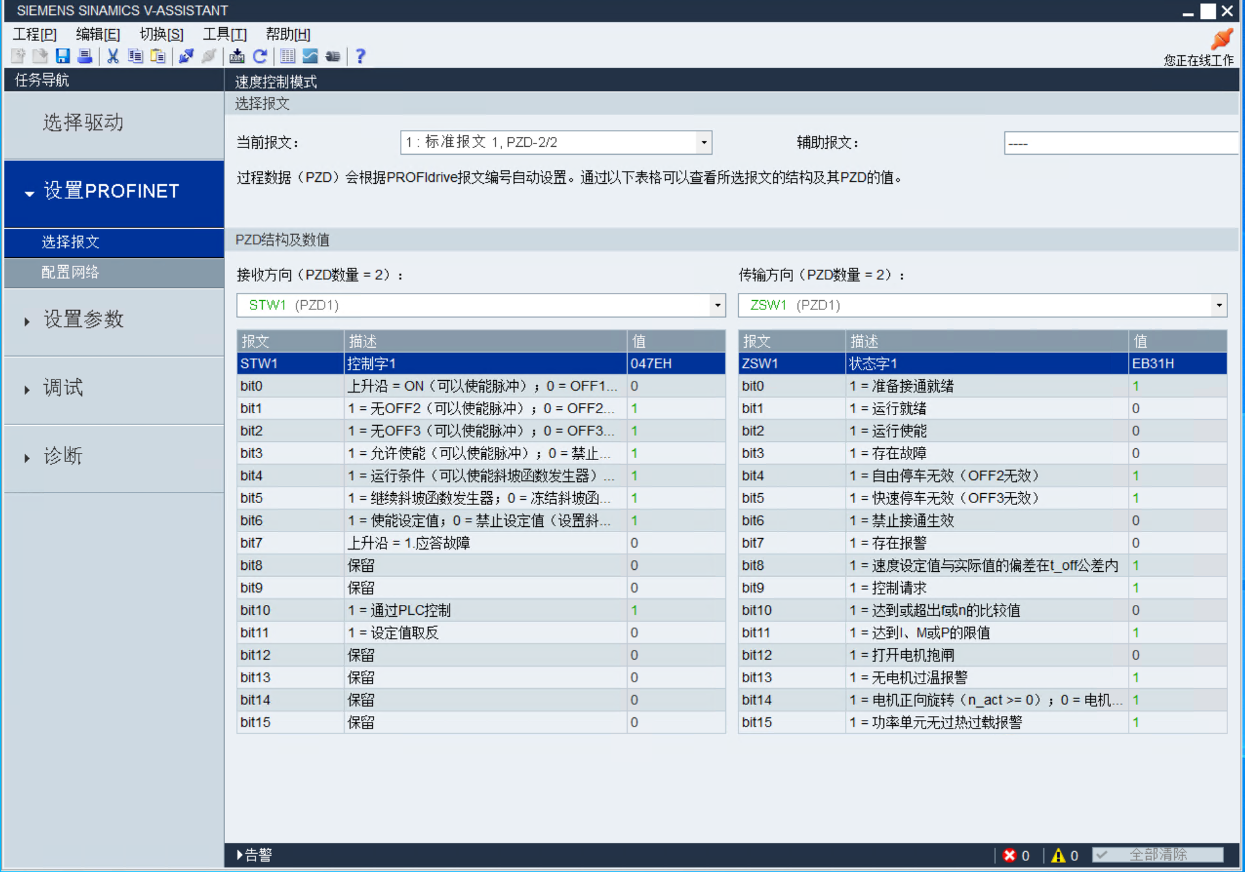Click the copy toolbar icon
The image size is (1245, 872).
point(135,57)
